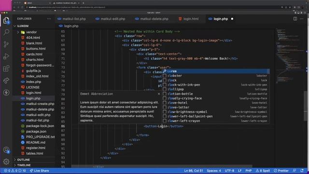Toggle checkbox for :love-hotel suggestion
Screen dimensions: 309x174
165,103
